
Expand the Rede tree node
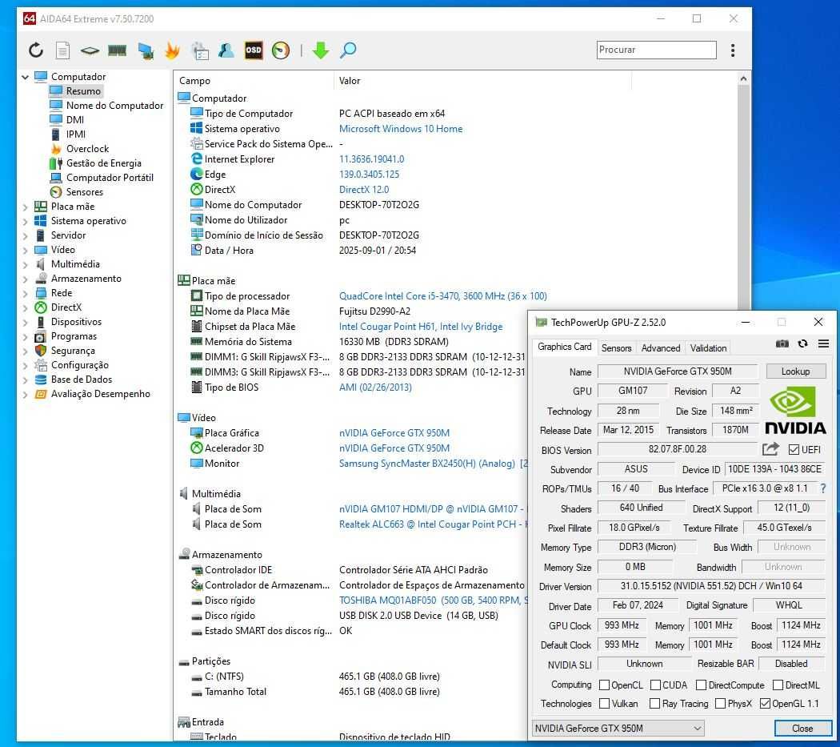click(25, 293)
